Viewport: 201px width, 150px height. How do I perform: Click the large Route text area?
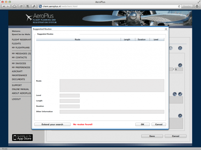112,85
